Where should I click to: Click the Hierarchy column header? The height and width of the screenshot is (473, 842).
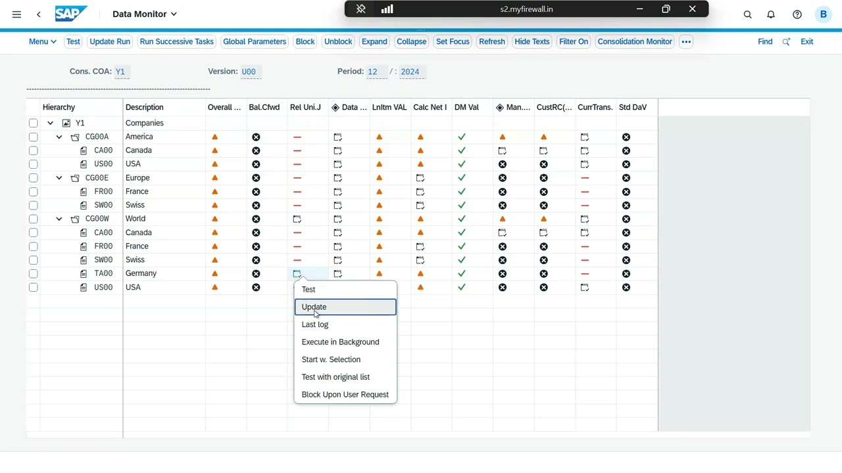81,107
